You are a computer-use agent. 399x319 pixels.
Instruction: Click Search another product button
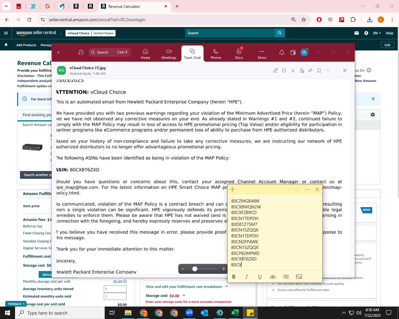36,175
